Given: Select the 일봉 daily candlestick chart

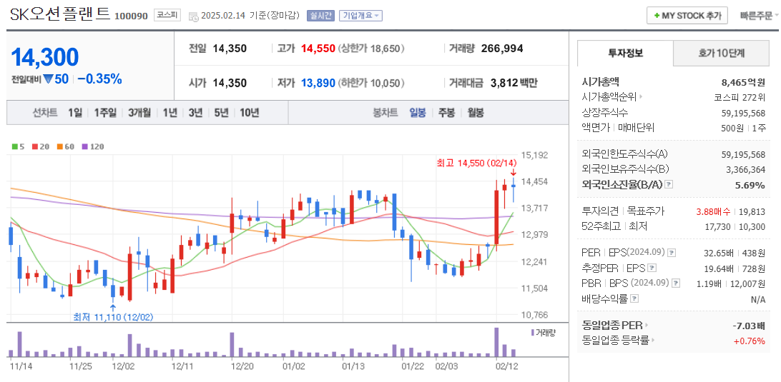Looking at the screenshot, I should click(418, 112).
